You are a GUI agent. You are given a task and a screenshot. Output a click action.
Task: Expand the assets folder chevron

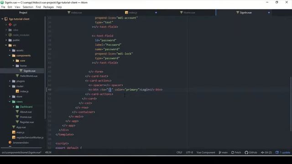tap(10, 50)
